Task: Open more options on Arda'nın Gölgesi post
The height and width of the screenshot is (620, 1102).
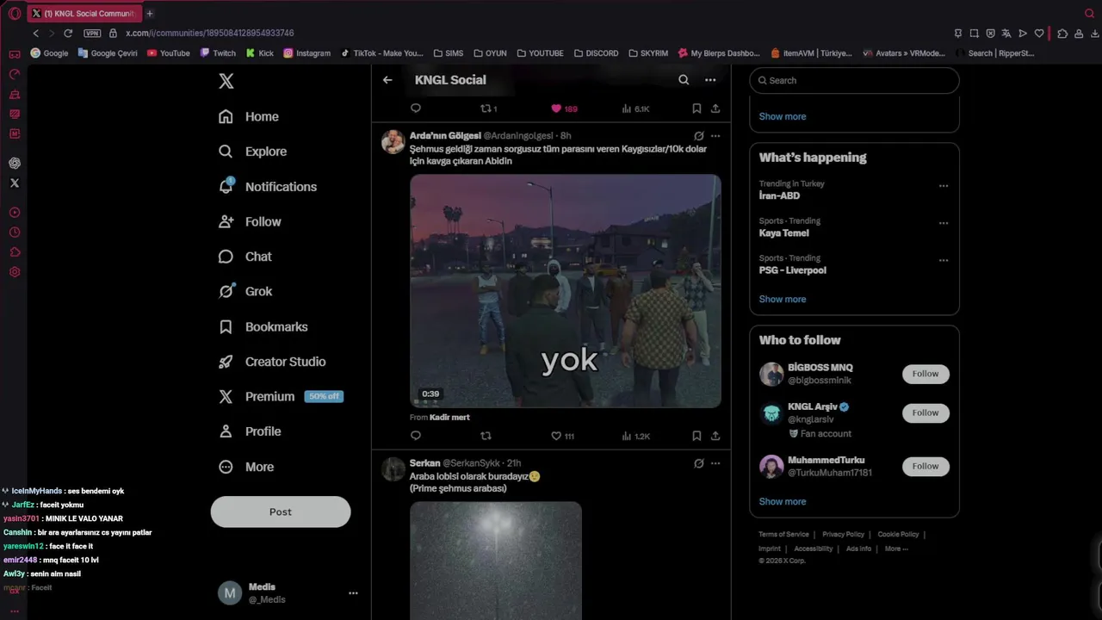Action: (x=715, y=136)
